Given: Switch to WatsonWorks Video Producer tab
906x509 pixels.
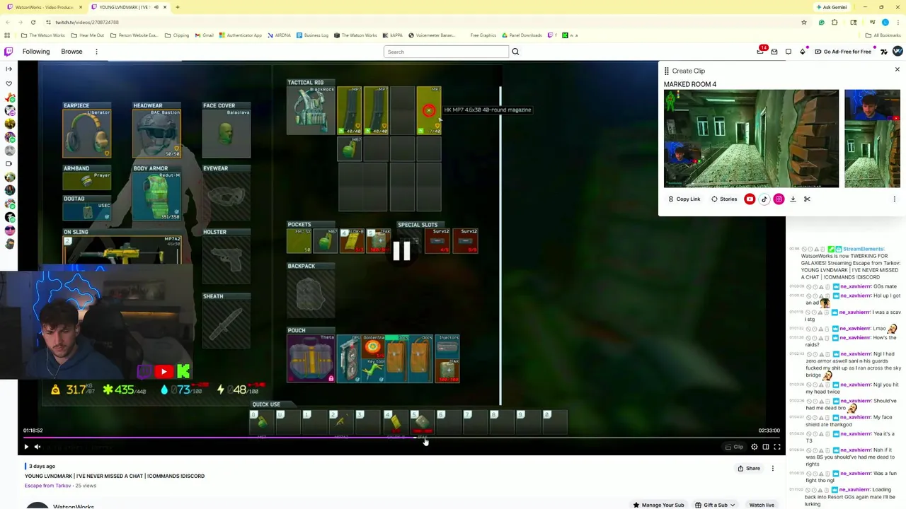Looking at the screenshot, I should point(44,7).
